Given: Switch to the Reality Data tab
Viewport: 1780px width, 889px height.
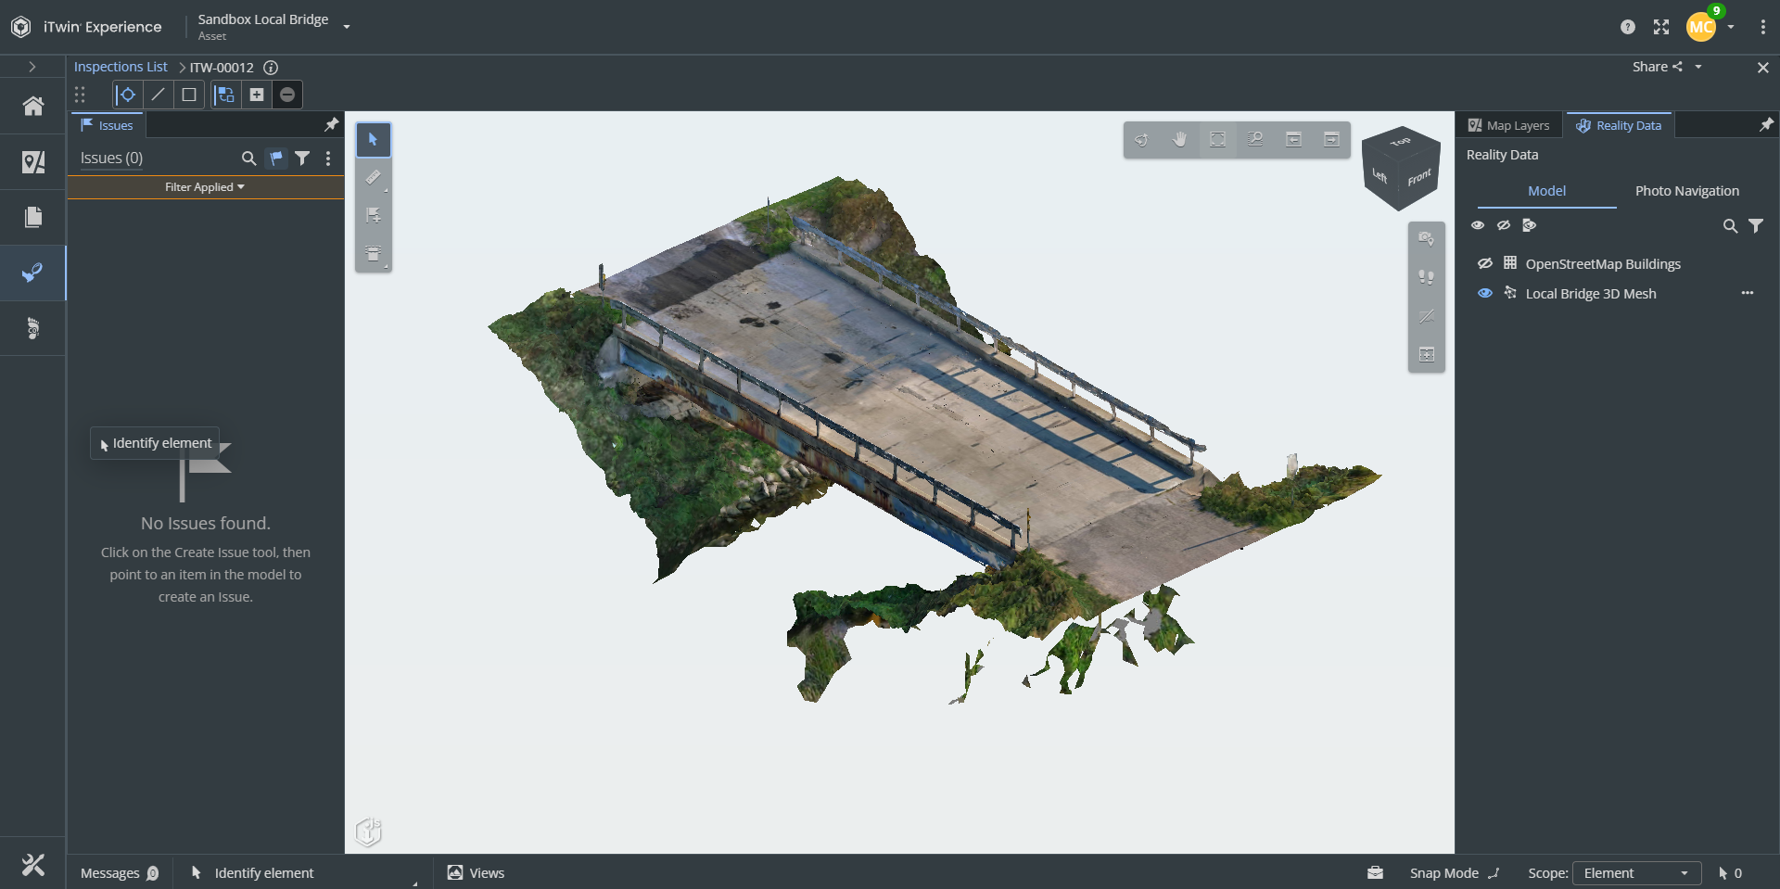Looking at the screenshot, I should [1619, 125].
